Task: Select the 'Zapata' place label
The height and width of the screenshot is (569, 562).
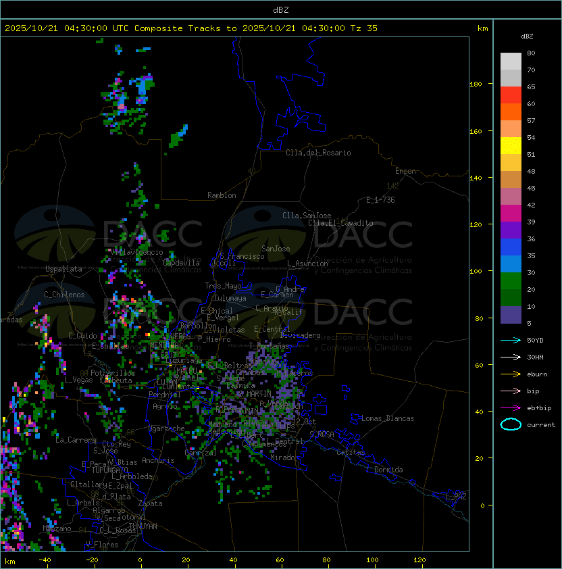Action: tap(150, 503)
